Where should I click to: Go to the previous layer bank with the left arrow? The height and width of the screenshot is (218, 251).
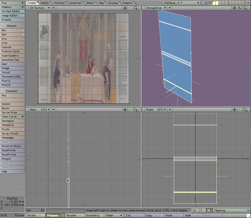click(x=203, y=3)
